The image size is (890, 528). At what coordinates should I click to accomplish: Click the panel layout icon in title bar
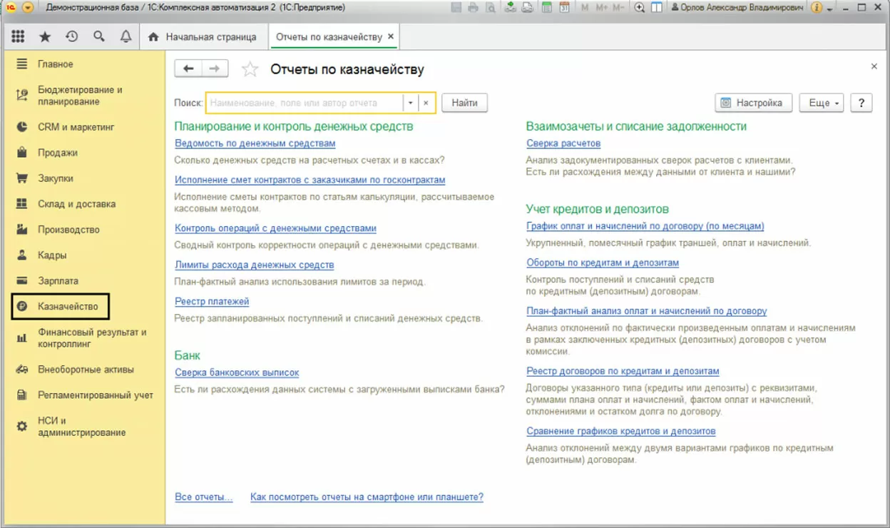tap(657, 8)
